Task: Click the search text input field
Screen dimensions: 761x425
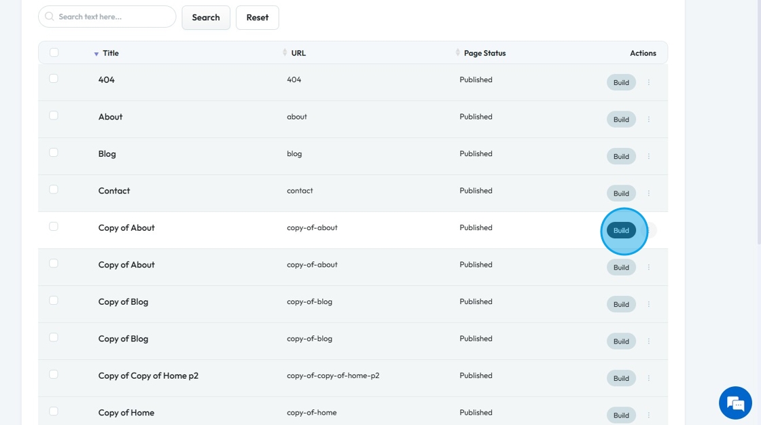Action: [112, 17]
